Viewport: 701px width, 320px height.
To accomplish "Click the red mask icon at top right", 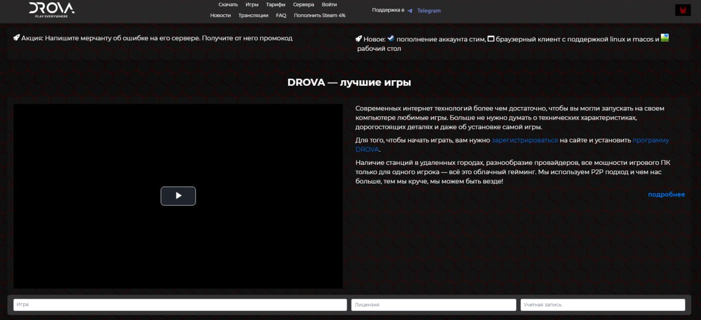I will [x=683, y=10].
